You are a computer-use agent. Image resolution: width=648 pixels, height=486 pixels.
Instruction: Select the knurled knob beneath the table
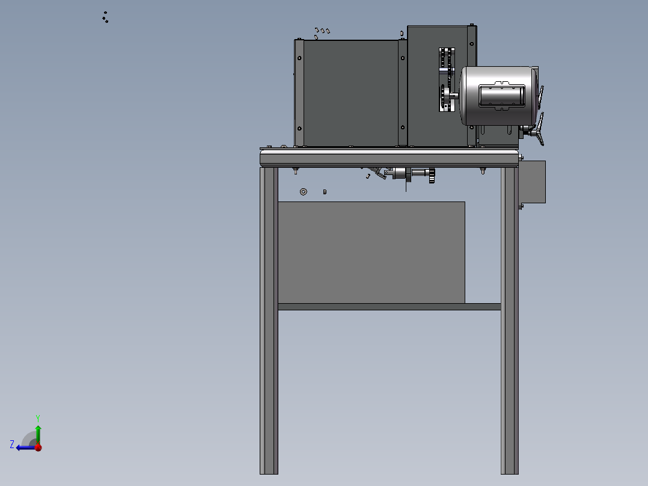(432, 176)
